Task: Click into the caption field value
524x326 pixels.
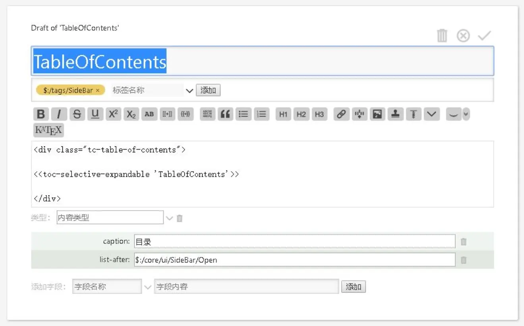Action: pos(294,242)
